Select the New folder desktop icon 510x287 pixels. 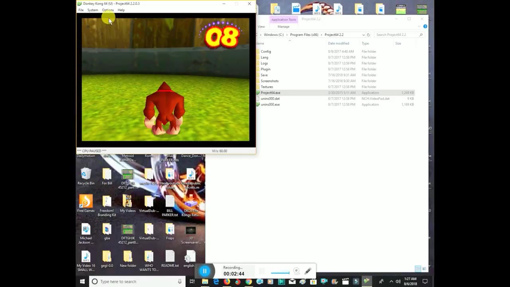[x=128, y=259]
